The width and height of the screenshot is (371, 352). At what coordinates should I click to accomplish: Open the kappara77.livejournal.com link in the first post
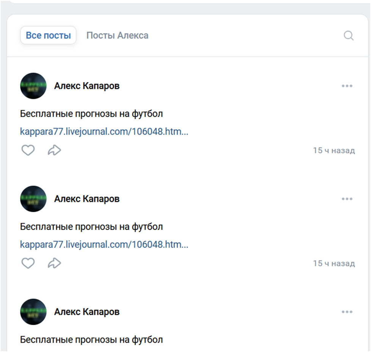tap(104, 131)
